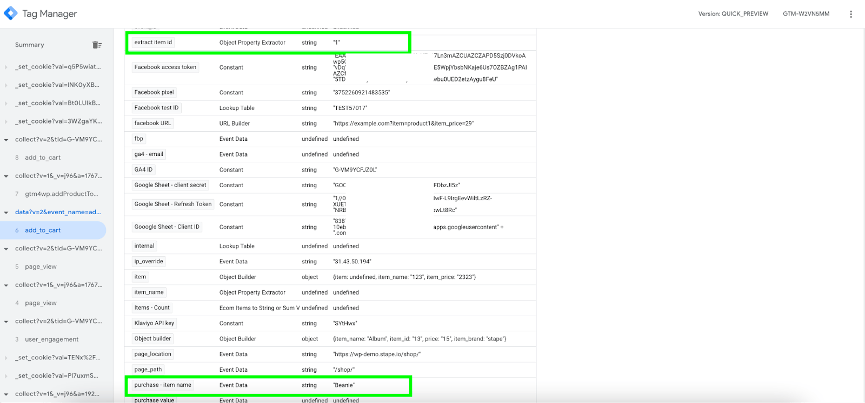The width and height of the screenshot is (865, 403).
Task: Open the 'Klaviyo API key' variable
Action: [154, 323]
